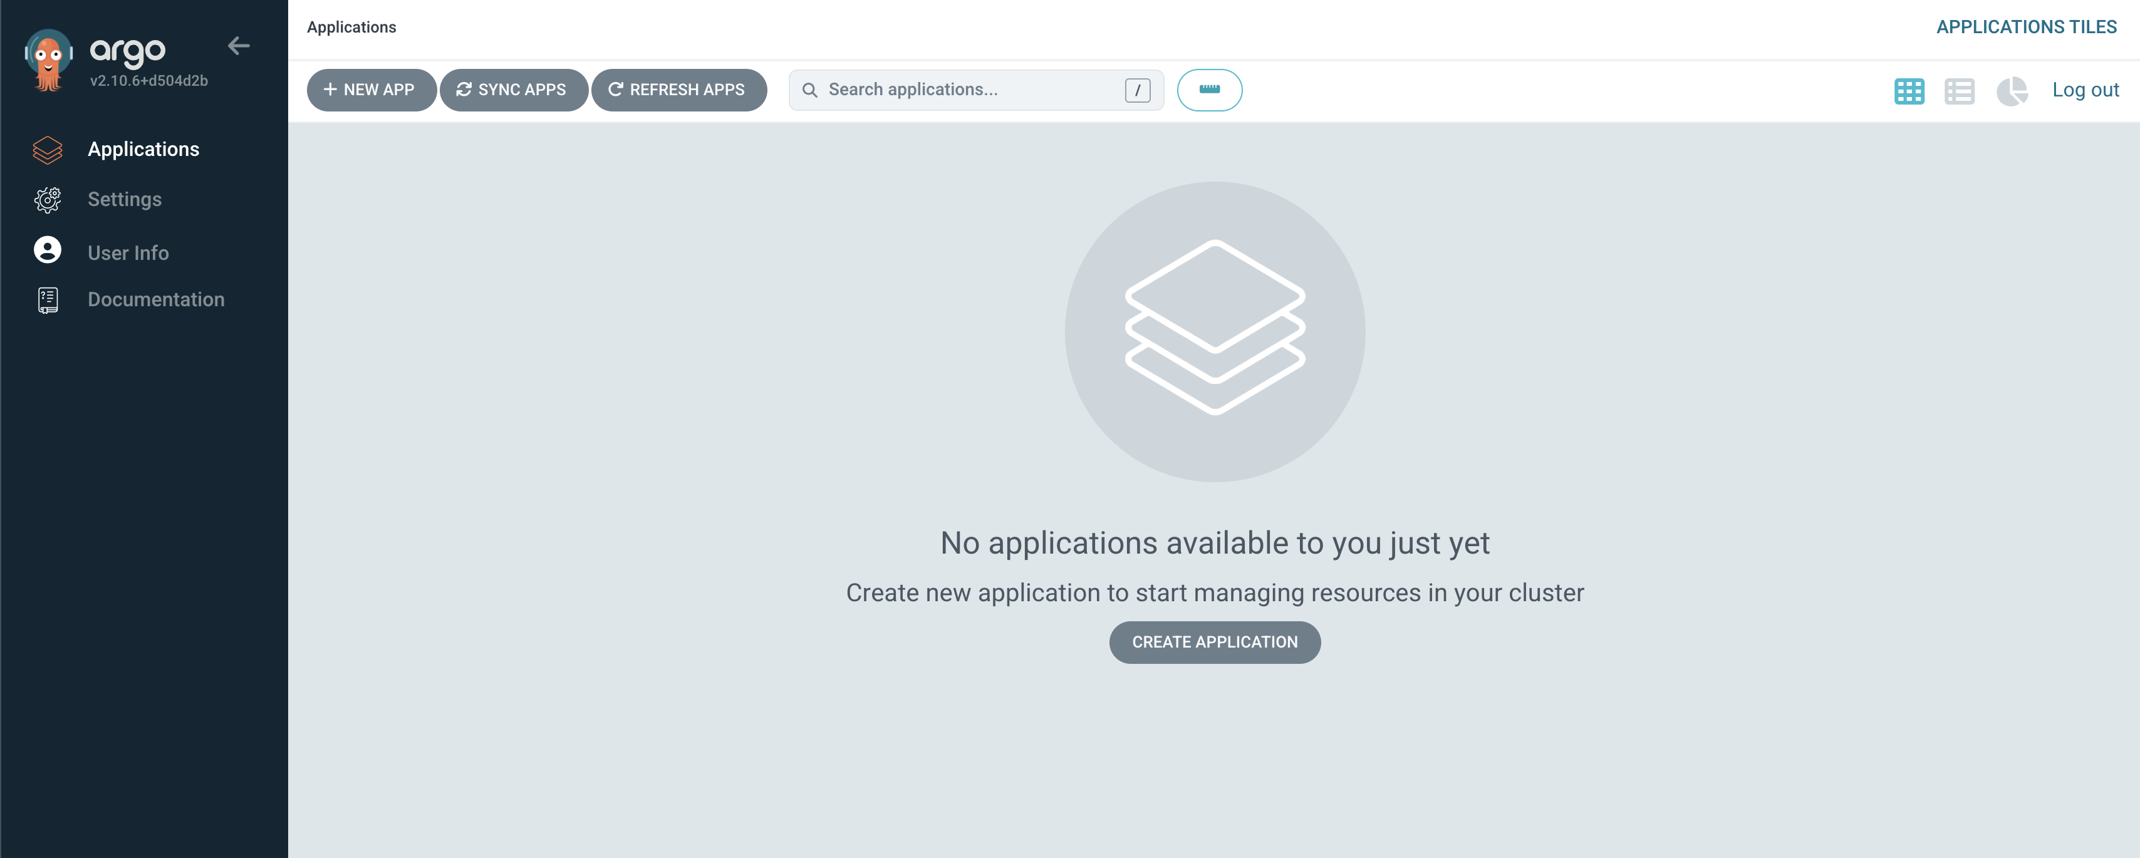Viewport: 2140px width, 858px height.
Task: Toggle the tile width ruler button
Action: coord(1208,90)
